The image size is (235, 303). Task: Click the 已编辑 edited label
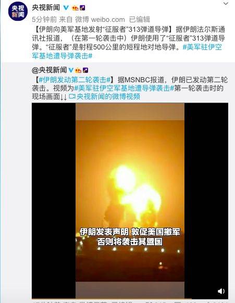tap(140, 19)
